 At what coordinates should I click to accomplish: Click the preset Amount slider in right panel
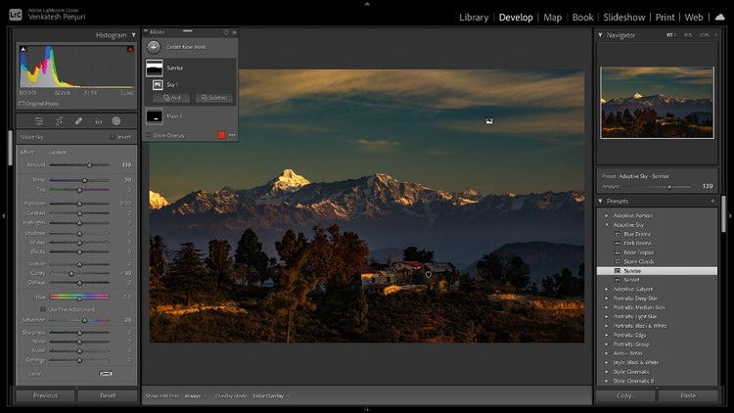click(x=669, y=186)
